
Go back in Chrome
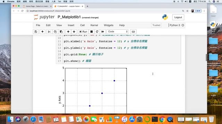coord(14,11)
